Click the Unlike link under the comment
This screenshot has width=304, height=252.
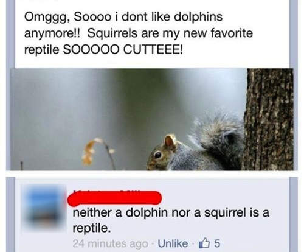(173, 243)
